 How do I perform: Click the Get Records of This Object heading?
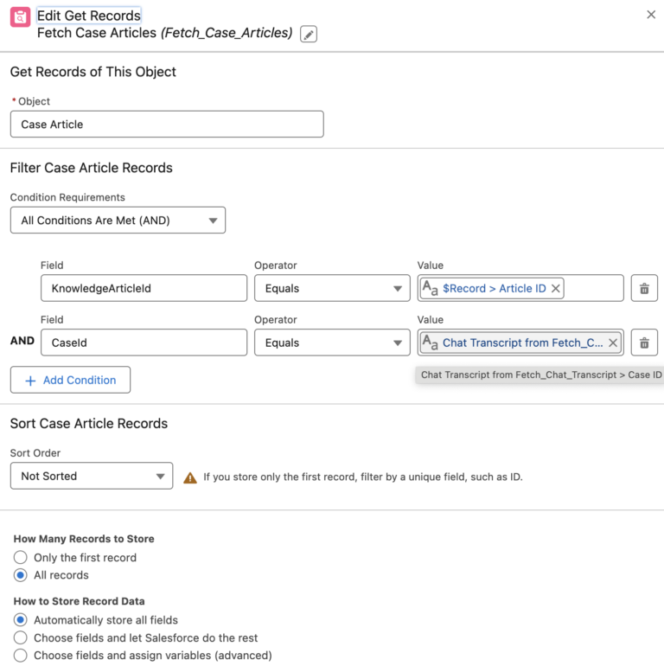point(93,72)
